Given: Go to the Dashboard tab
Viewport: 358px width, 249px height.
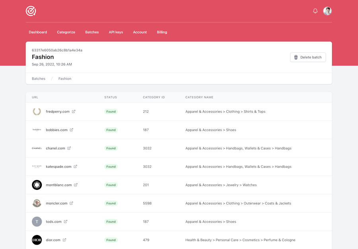Looking at the screenshot, I should [x=38, y=32].
